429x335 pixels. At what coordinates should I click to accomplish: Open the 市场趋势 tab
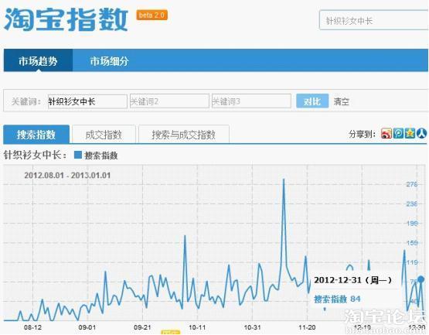(x=38, y=60)
